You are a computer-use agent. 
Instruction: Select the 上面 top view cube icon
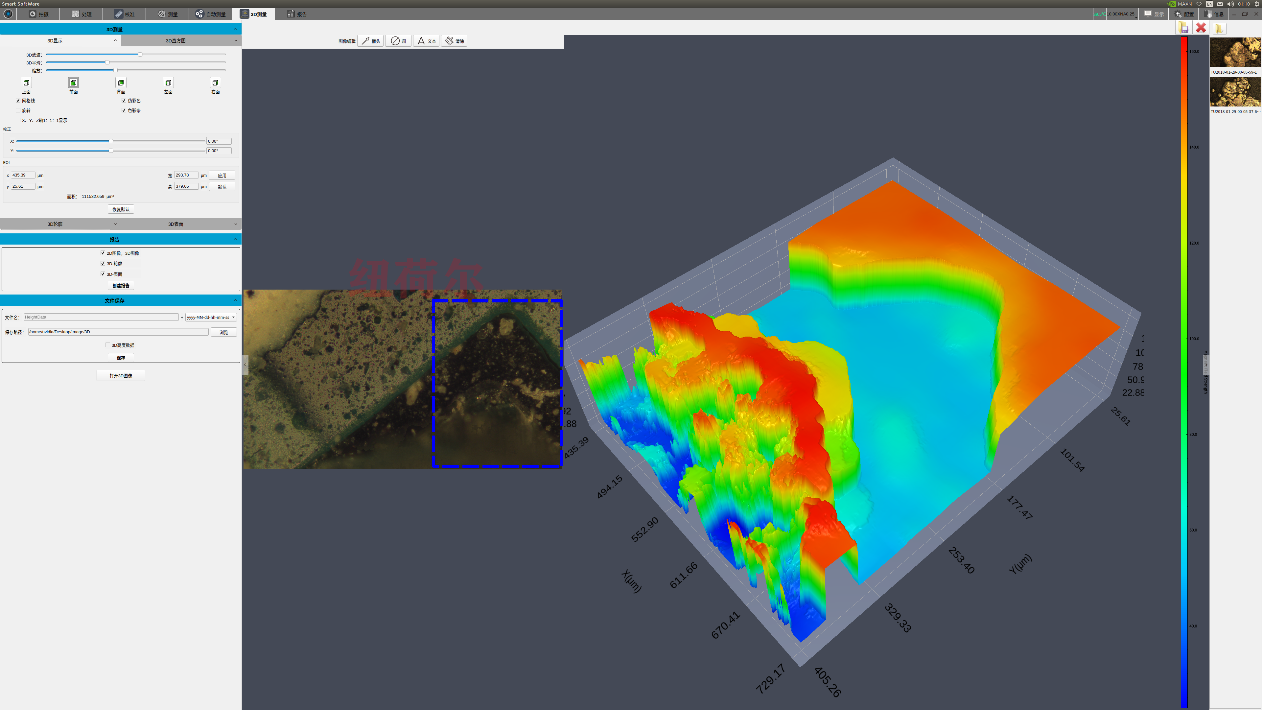click(26, 83)
